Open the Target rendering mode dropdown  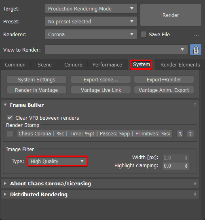(91, 8)
